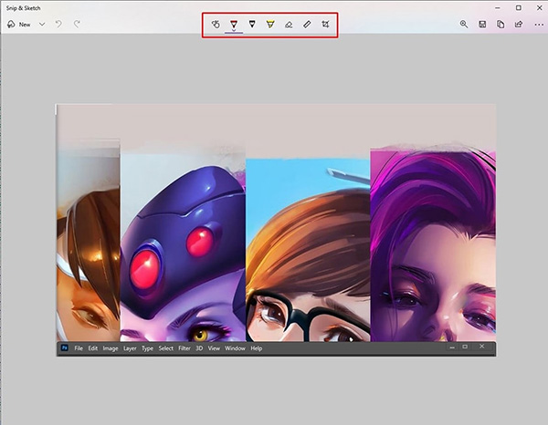Open the Zoom control
548x425 pixels.
click(464, 24)
